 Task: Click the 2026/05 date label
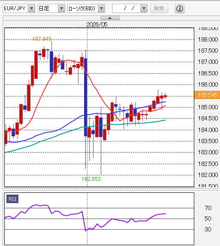click(x=97, y=24)
